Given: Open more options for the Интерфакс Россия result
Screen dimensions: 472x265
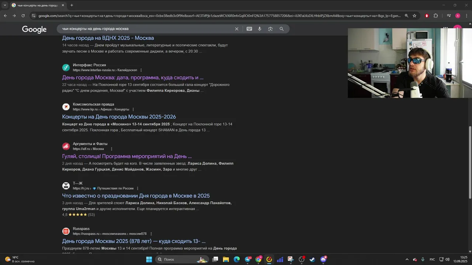Looking at the screenshot, I should (x=141, y=70).
